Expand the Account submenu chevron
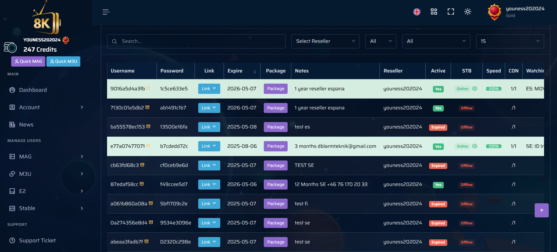The height and width of the screenshot is (252, 557). (82, 107)
